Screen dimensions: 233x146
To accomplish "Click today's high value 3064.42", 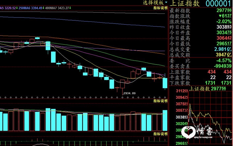I will [x=224, y=38].
